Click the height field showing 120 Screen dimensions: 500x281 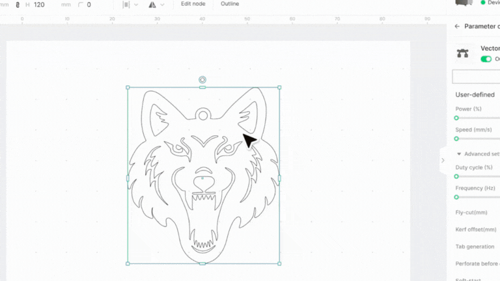[39, 5]
